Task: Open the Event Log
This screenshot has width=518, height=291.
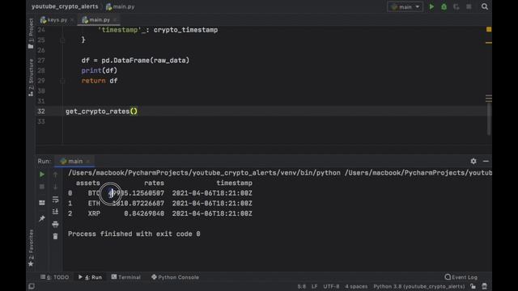Action: pos(461,277)
